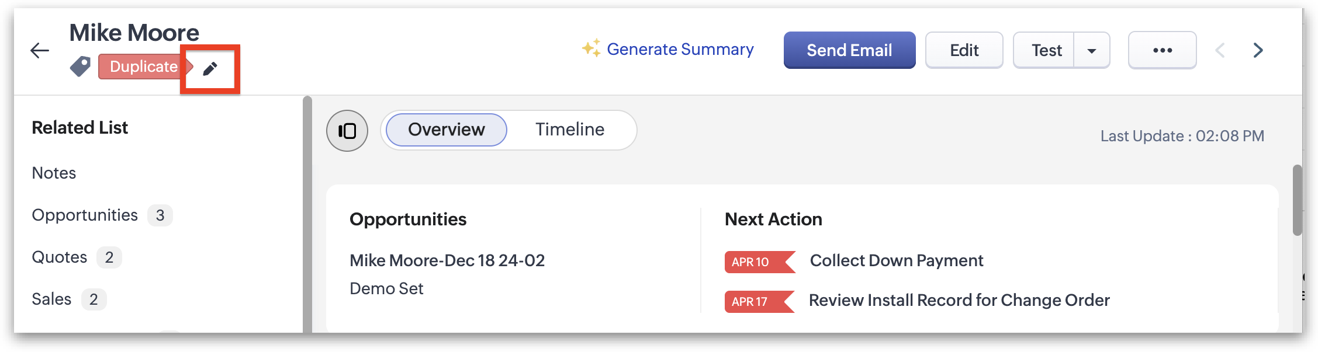Expand the Test button dropdown arrow
This screenshot has width=1318, height=352.
tap(1091, 51)
